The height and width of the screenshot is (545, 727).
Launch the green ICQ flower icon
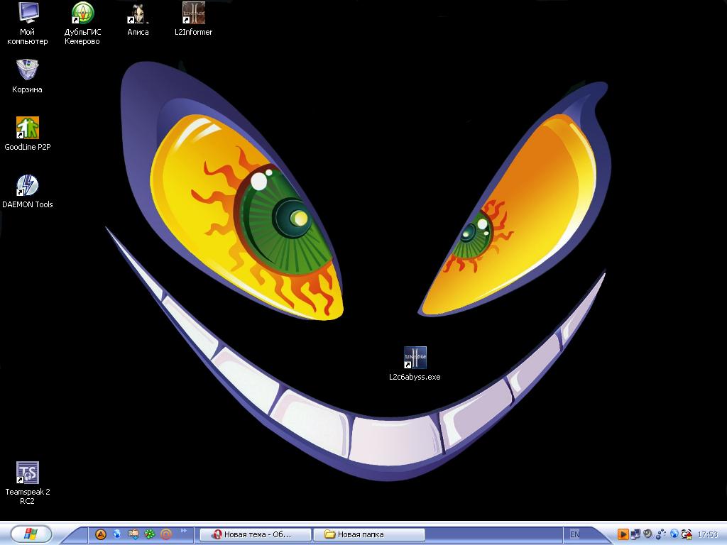coord(150,534)
